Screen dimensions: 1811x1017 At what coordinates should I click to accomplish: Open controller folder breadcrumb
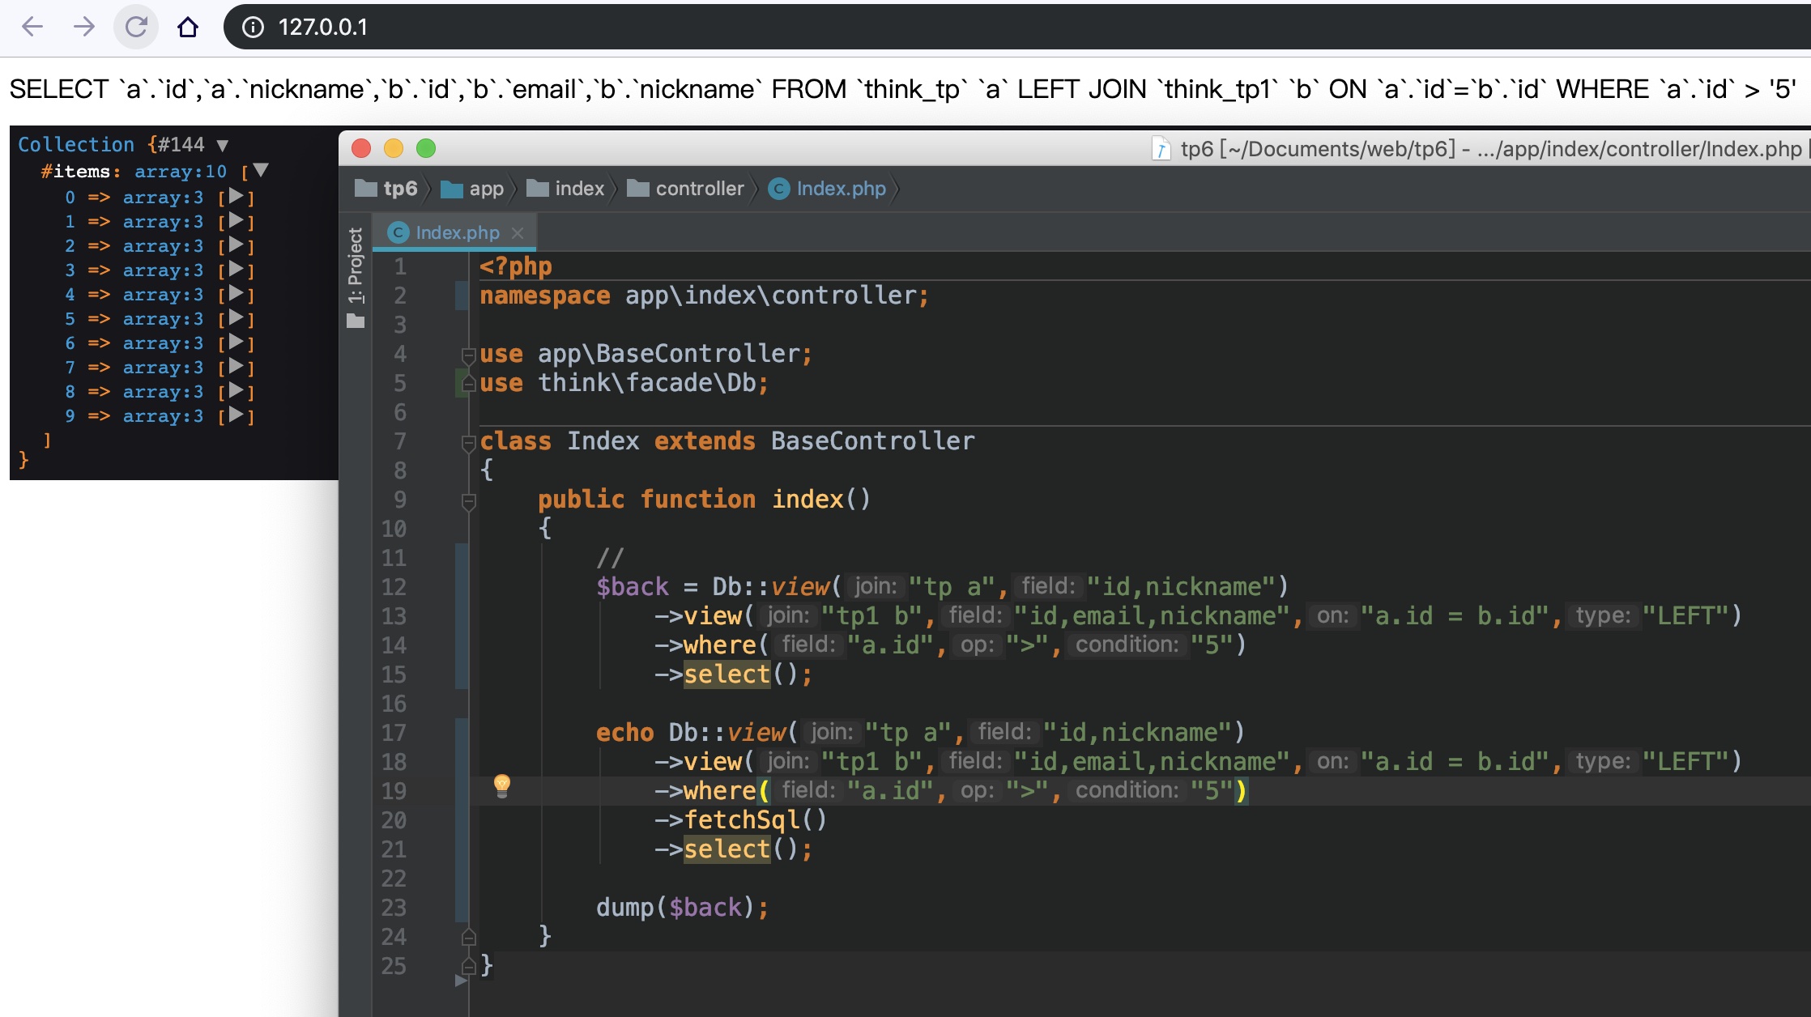[686, 189]
